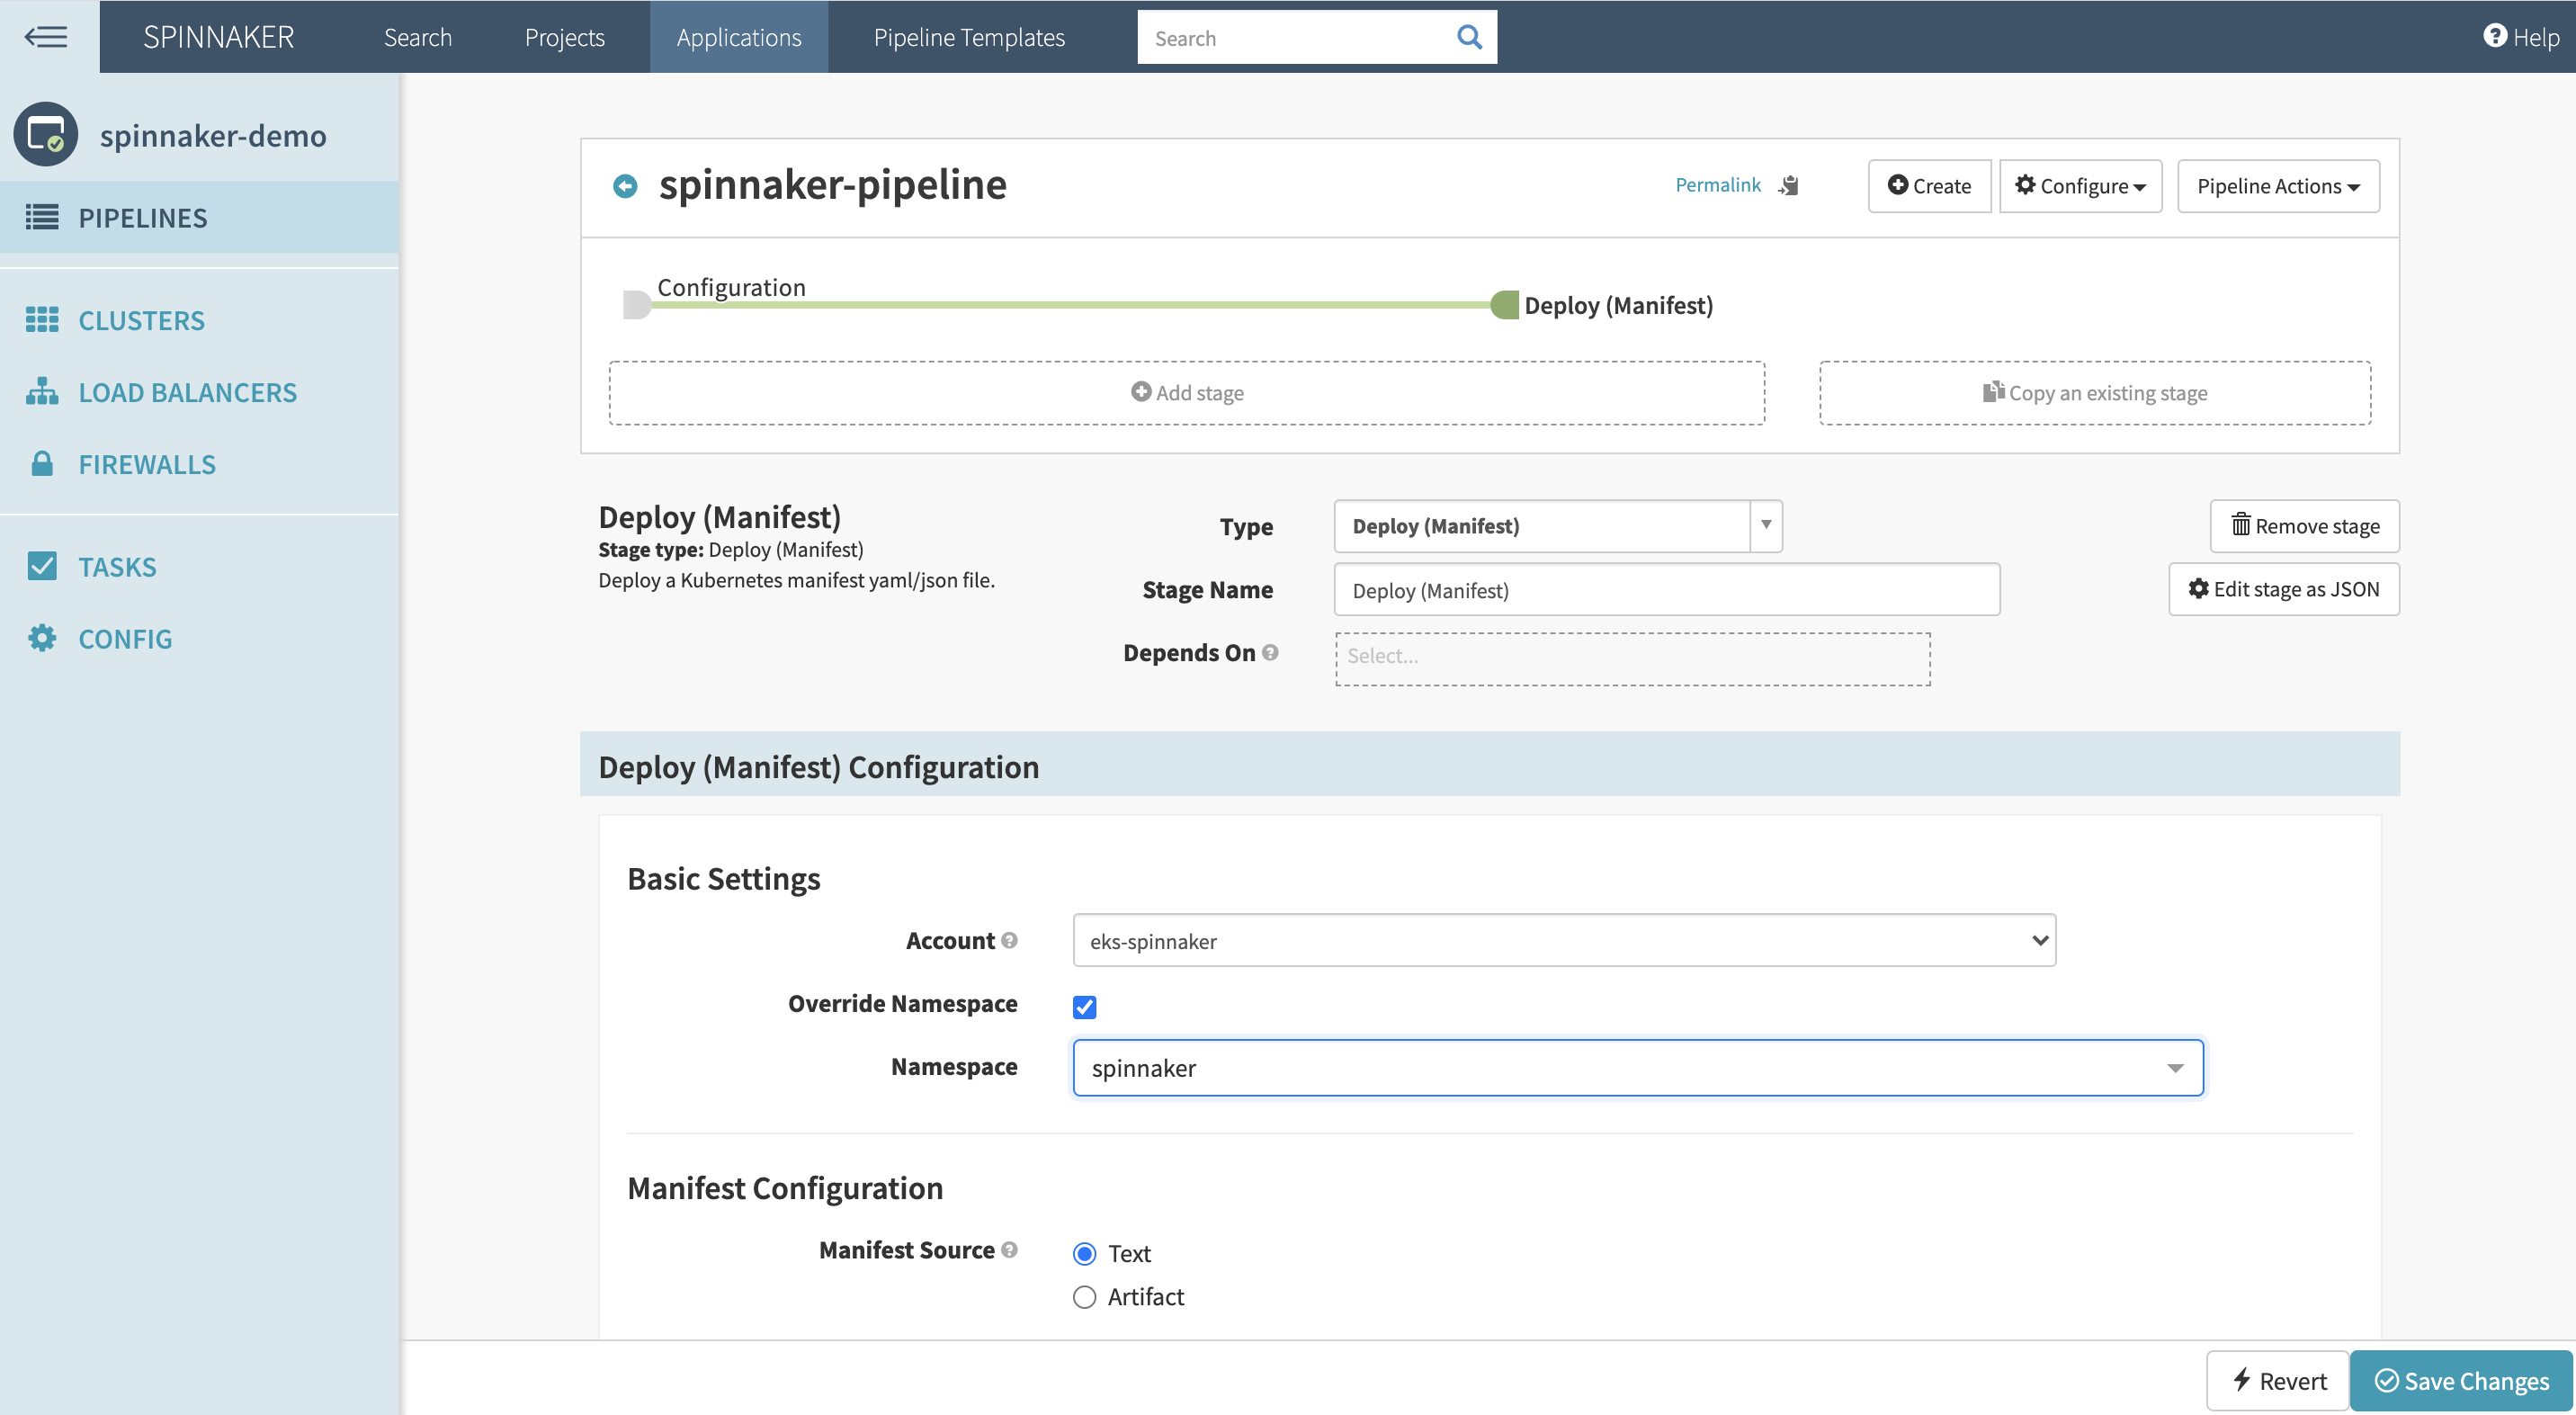Go to the Pipeline Templates tab
Image resolution: width=2576 pixels, height=1415 pixels.
968,37
